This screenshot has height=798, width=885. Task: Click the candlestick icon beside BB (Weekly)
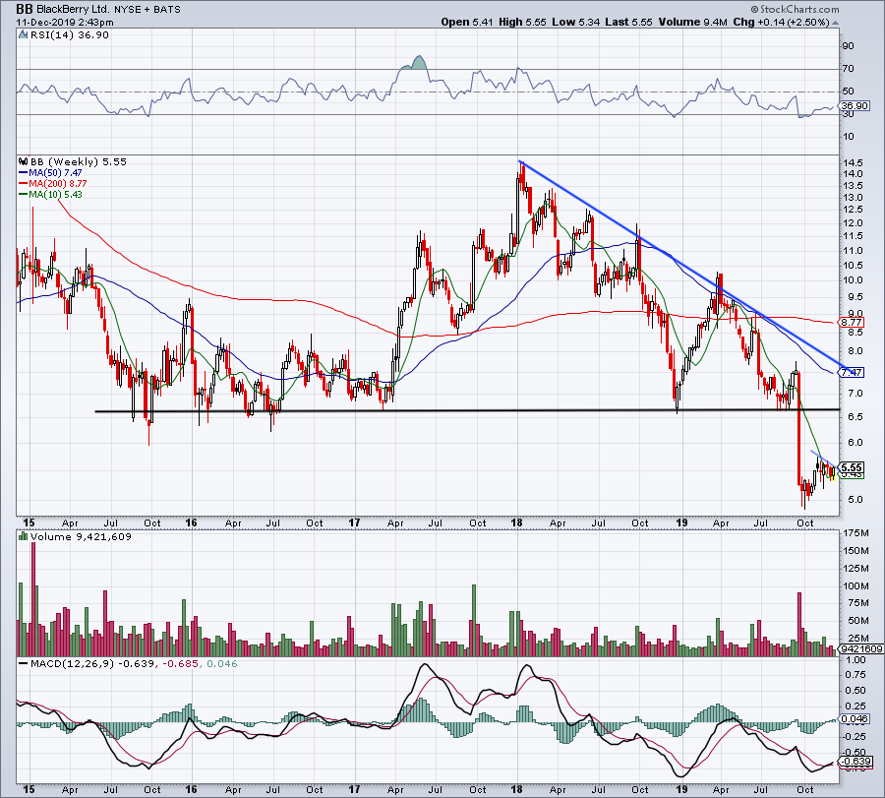pyautogui.click(x=24, y=161)
